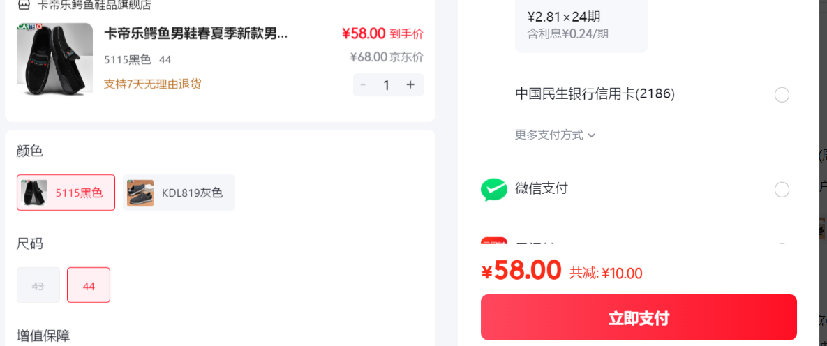Click the chevron next to 更多支付方式

[x=591, y=135]
